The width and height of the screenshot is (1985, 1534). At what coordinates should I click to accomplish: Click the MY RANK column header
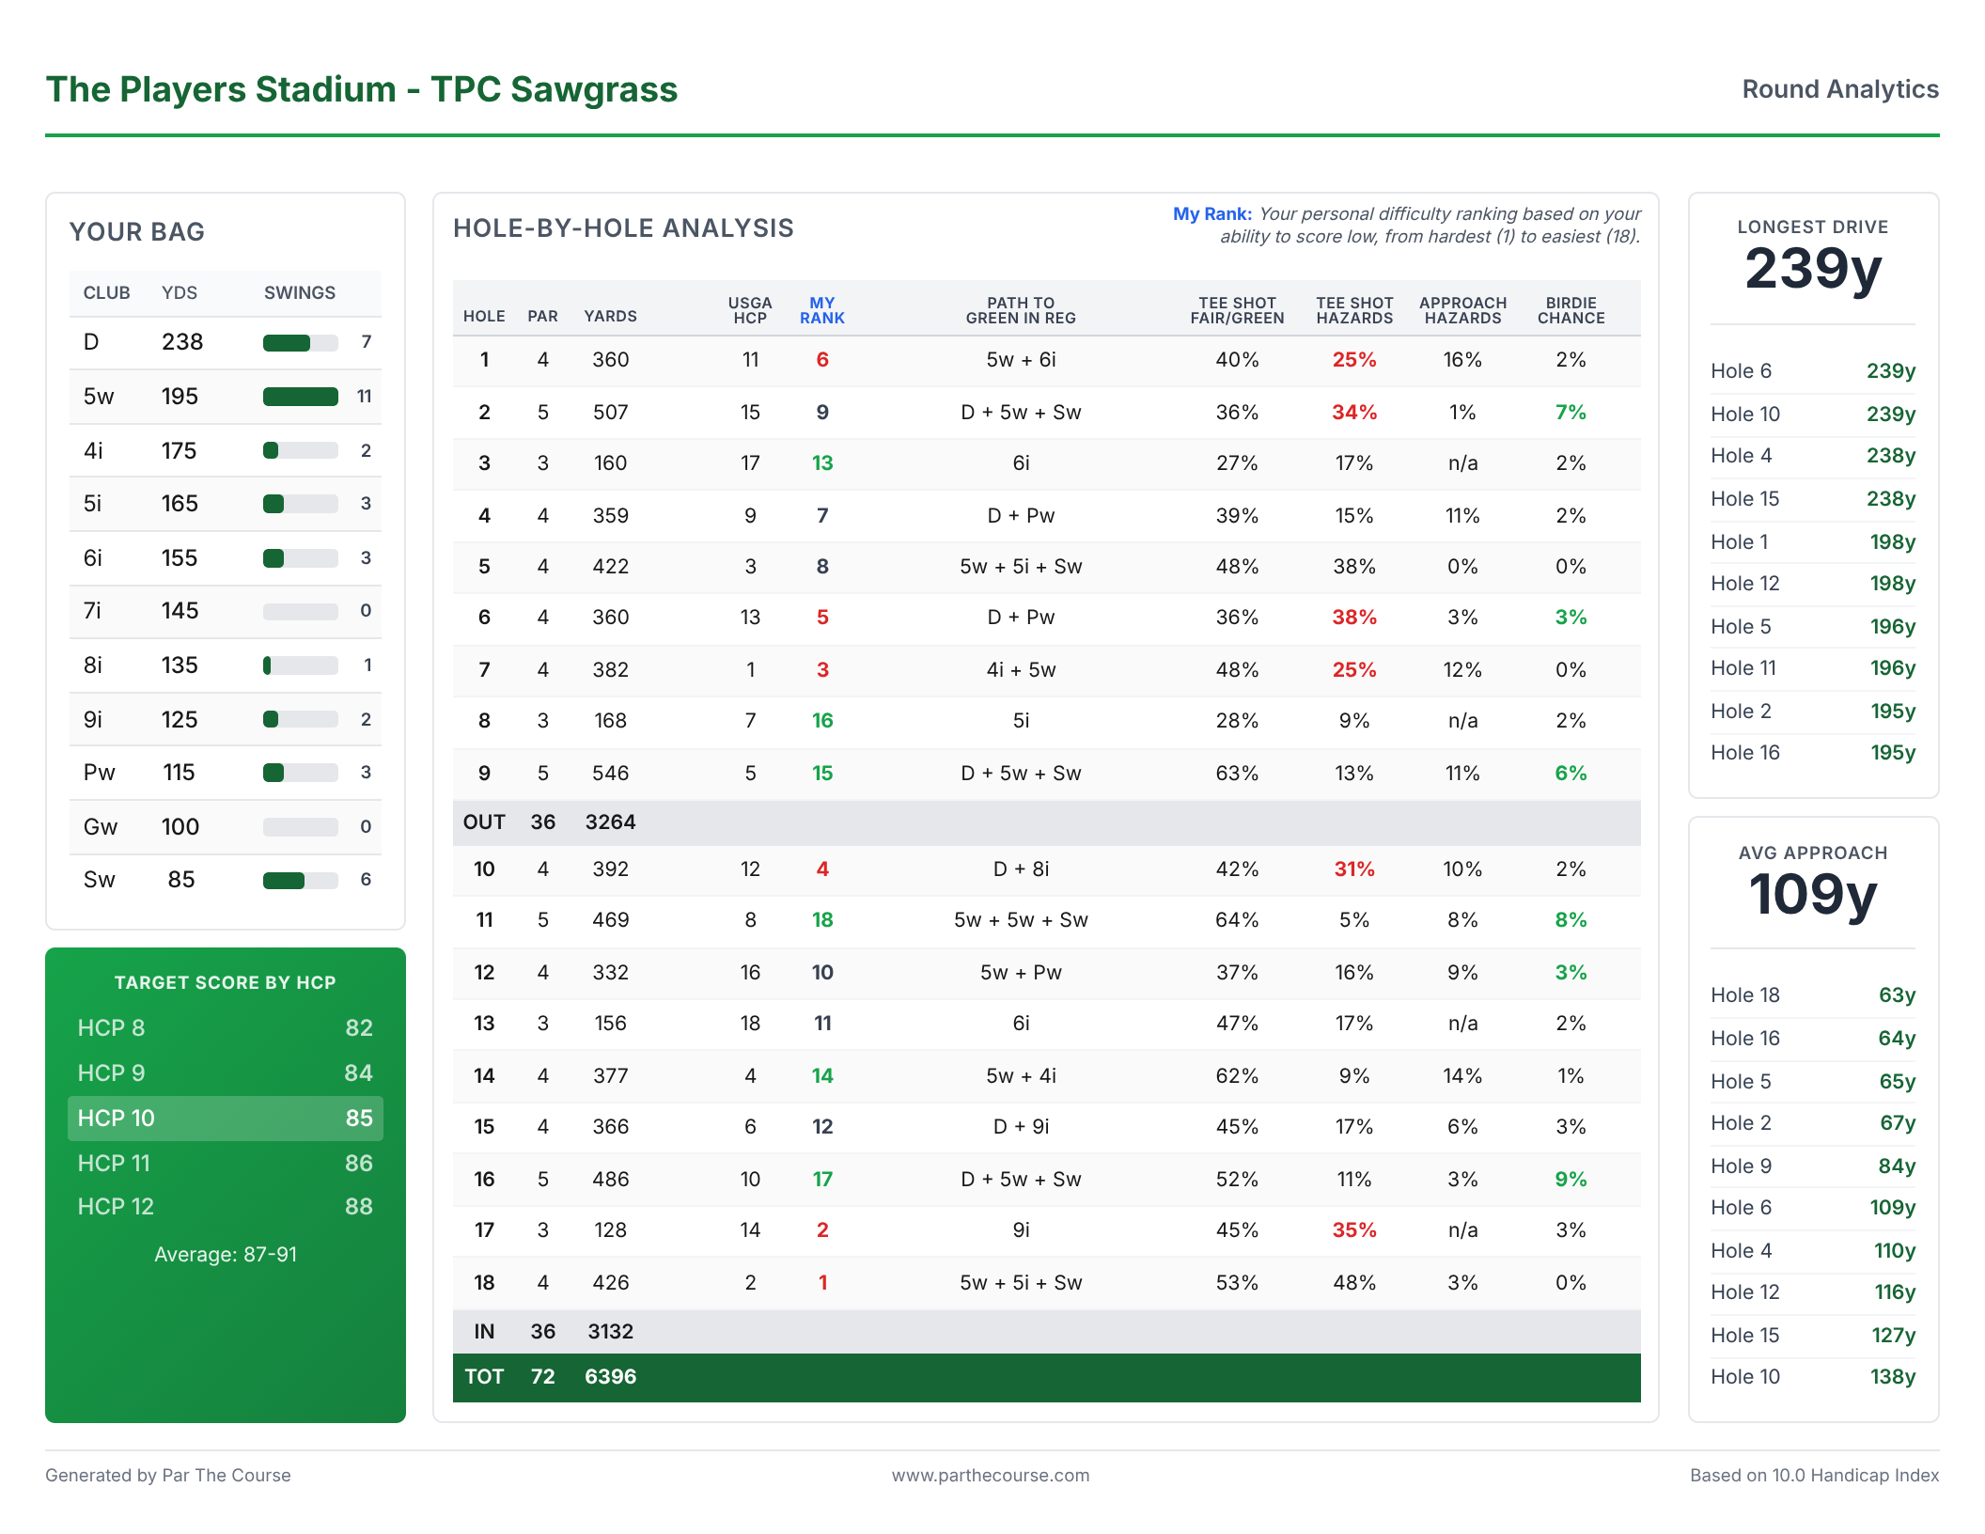821,310
